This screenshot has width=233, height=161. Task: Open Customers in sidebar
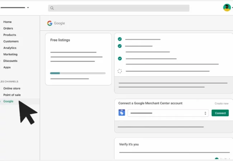pyautogui.click(x=11, y=42)
